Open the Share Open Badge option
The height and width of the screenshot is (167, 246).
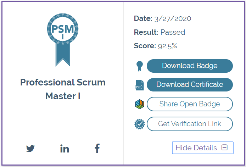190,104
